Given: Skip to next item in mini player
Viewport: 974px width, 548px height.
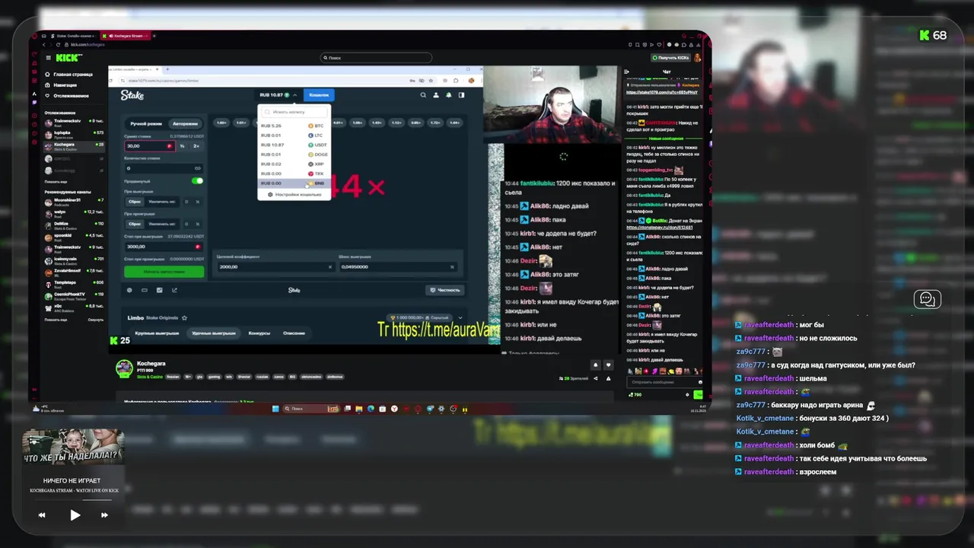Looking at the screenshot, I should tap(104, 515).
